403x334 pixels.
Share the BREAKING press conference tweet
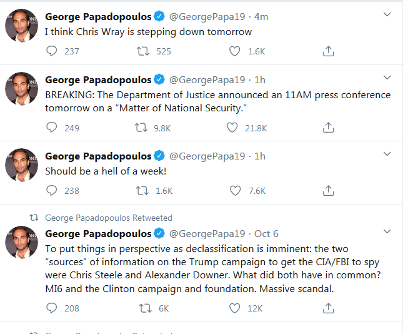[x=328, y=128]
